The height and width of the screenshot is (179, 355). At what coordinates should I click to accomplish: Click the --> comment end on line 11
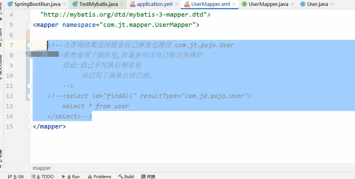click(68, 86)
